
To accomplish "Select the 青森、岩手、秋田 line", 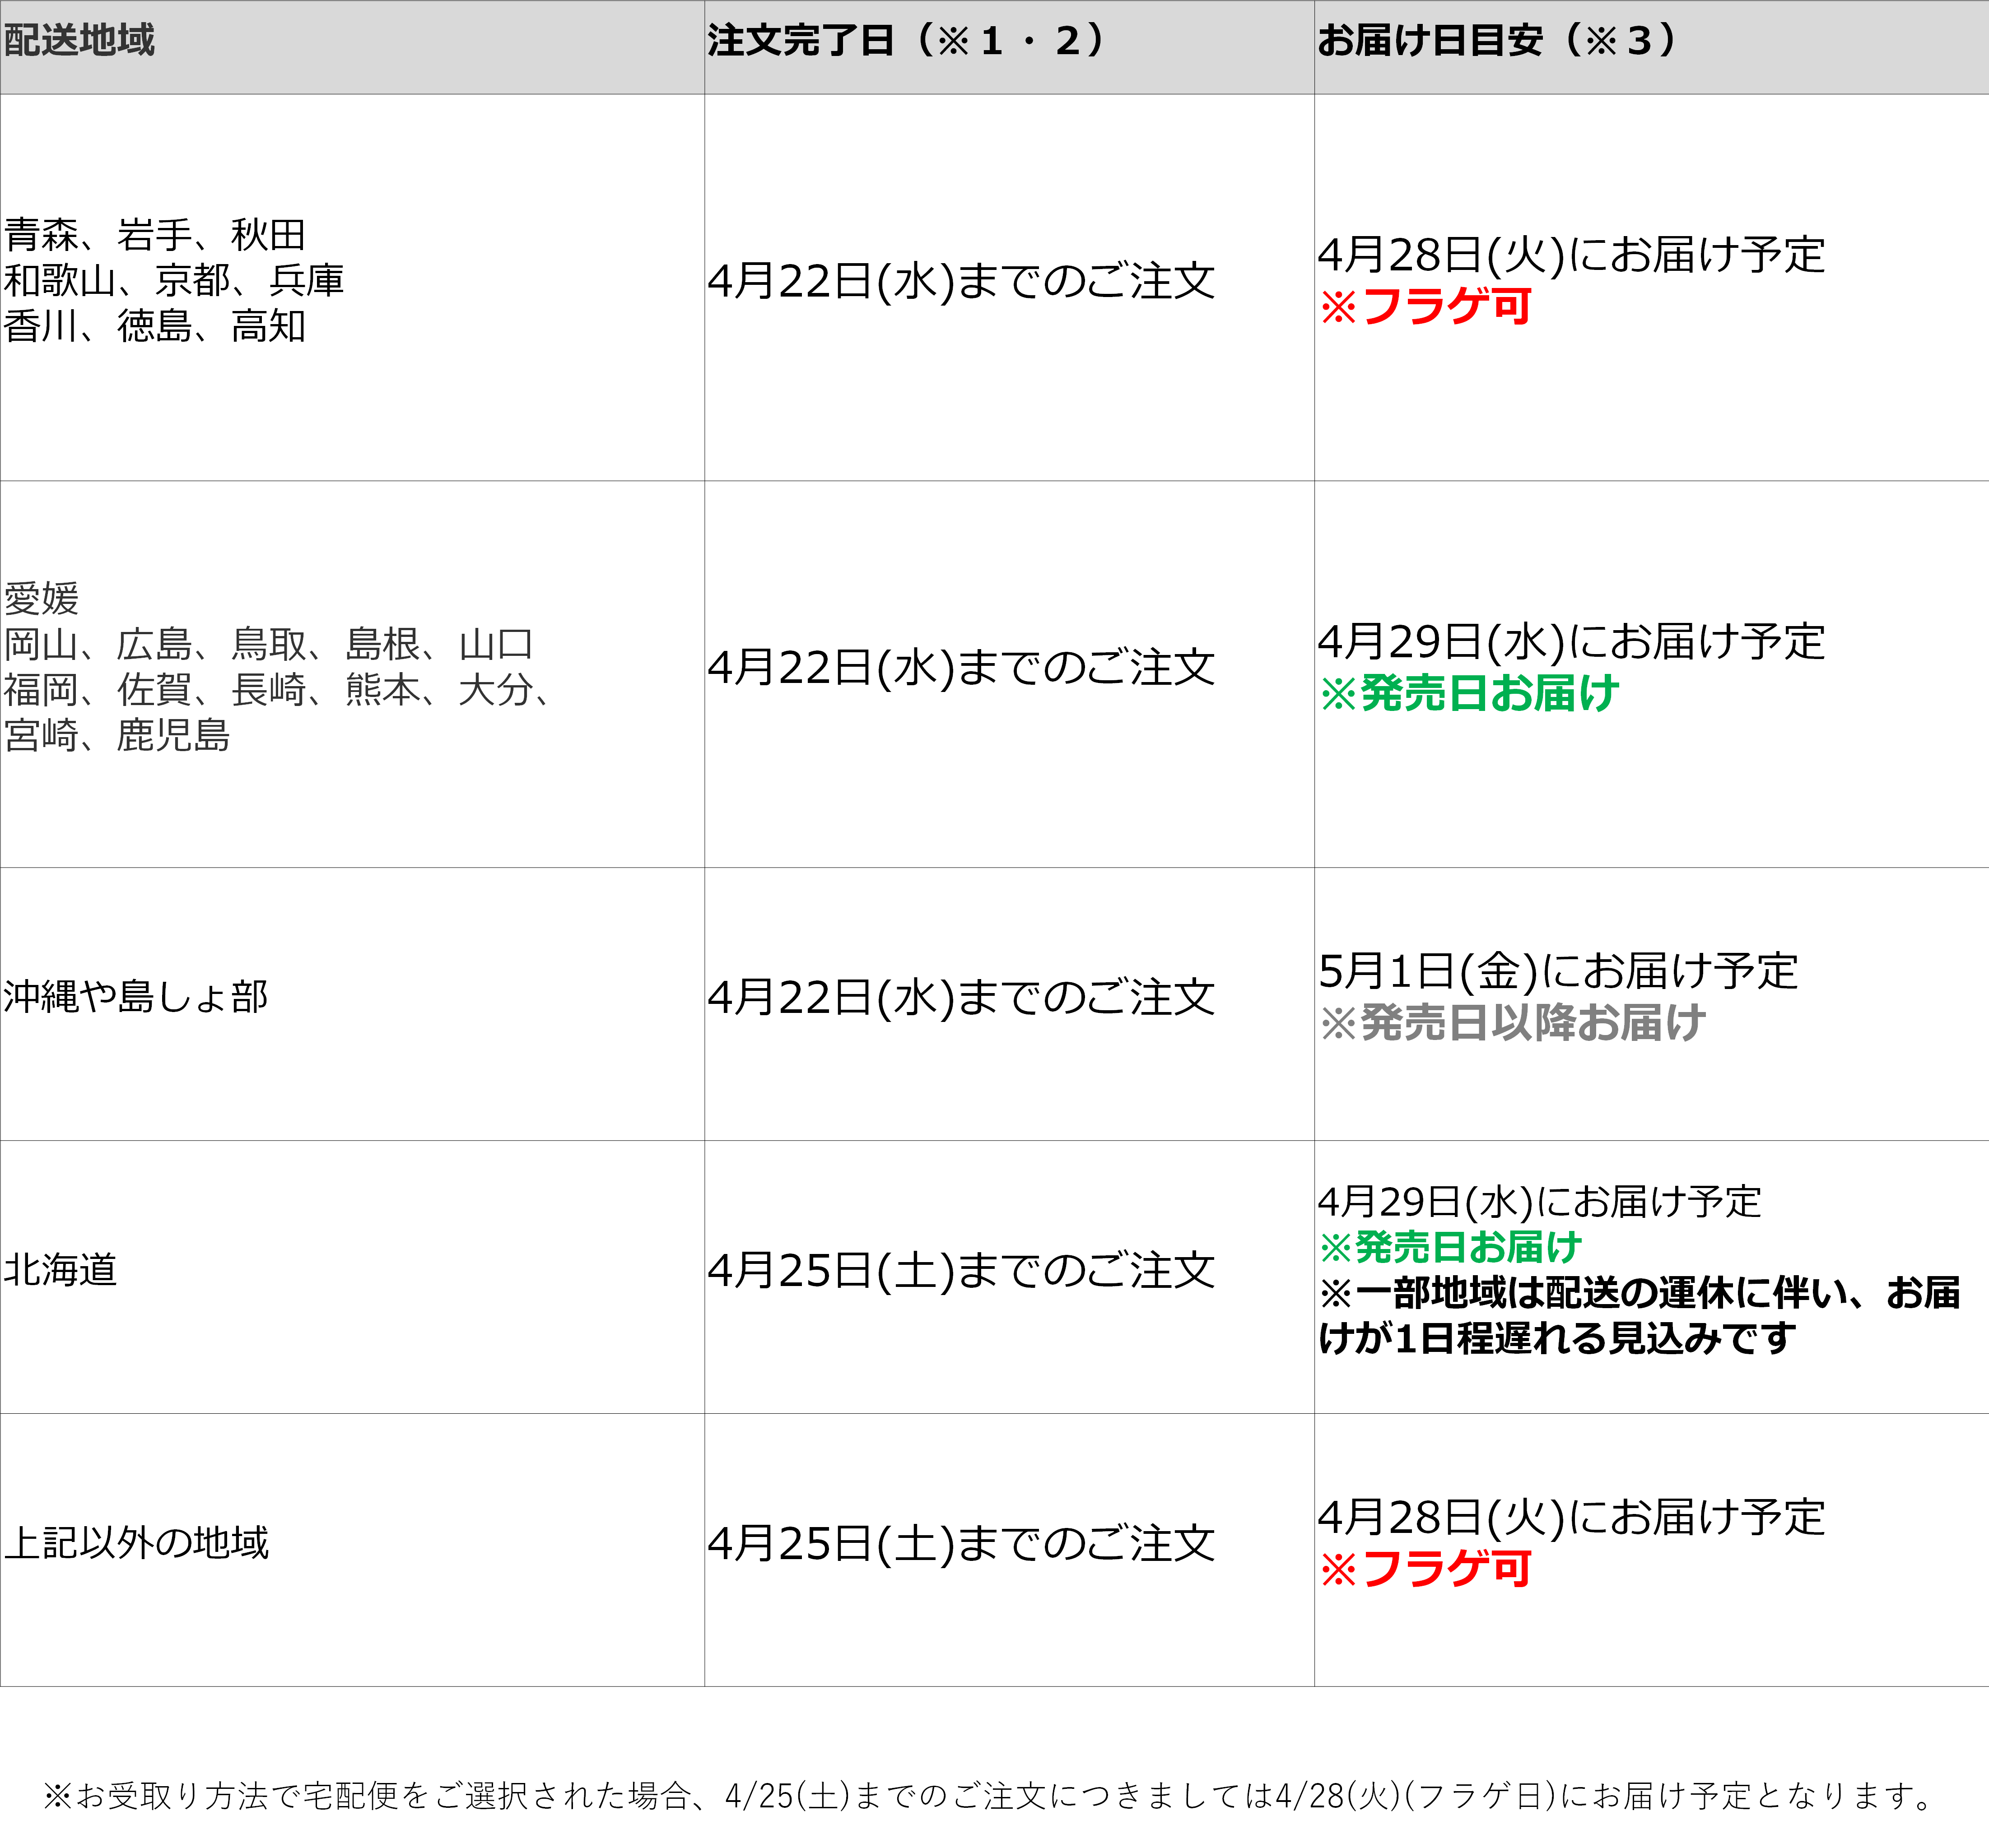I will coord(155,235).
